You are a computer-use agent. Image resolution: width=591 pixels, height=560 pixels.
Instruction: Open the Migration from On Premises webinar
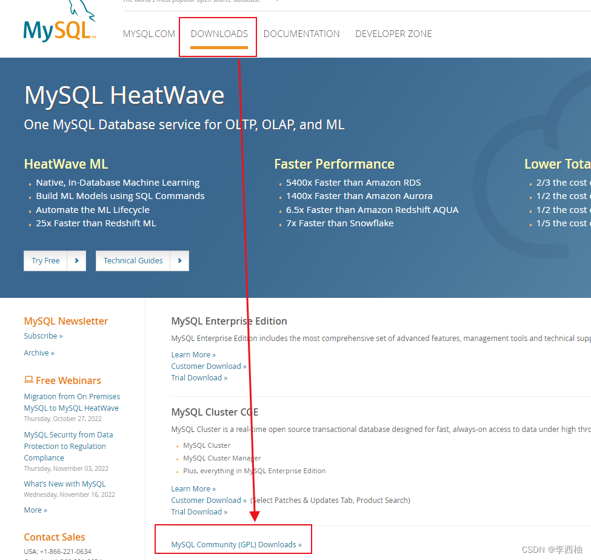coord(72,402)
